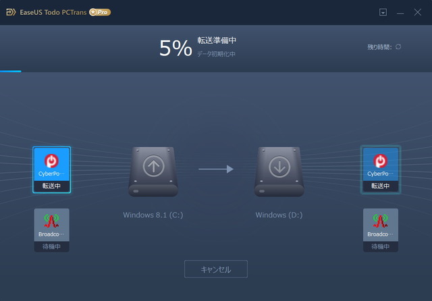The width and height of the screenshot is (432, 301).
Task: Click the 待機中 label under left Broadcom
Action: (51, 246)
